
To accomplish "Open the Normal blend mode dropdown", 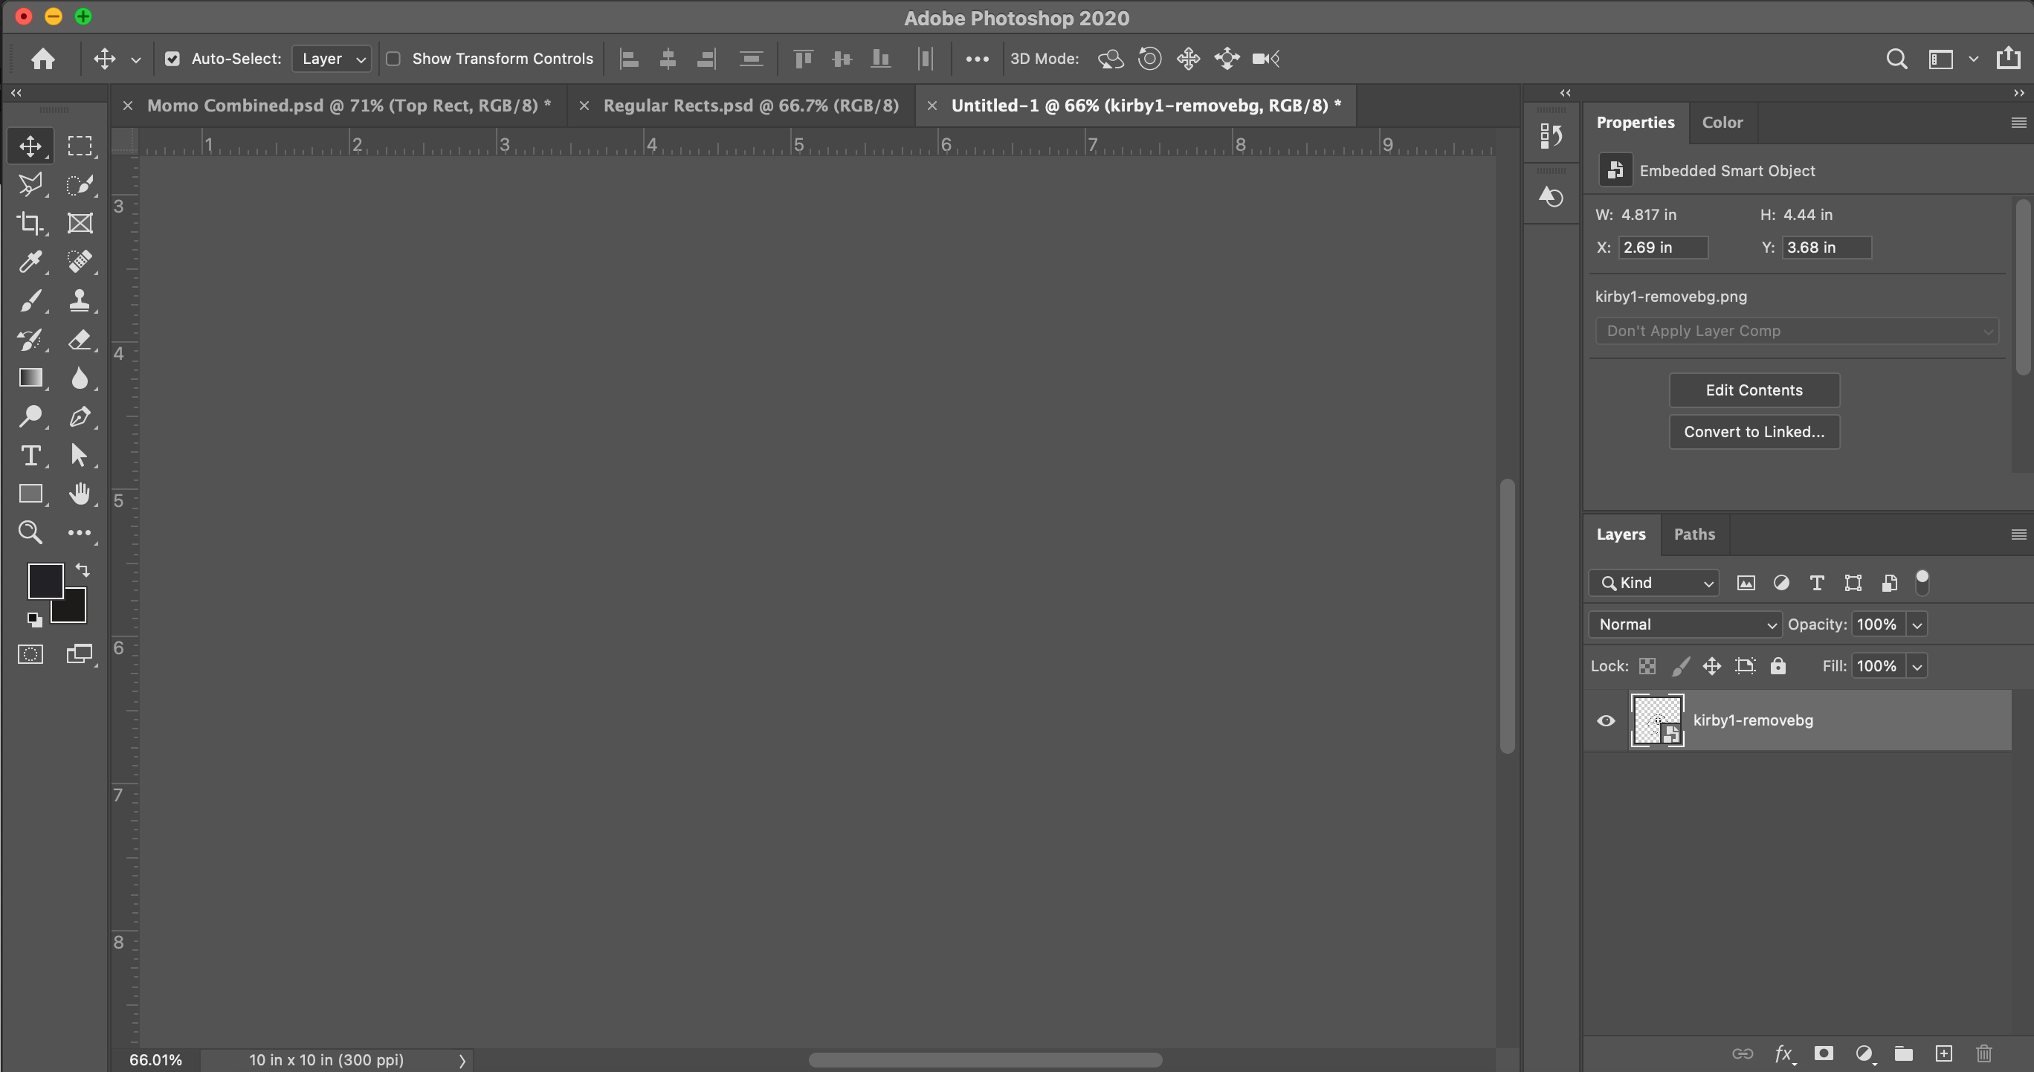I will tap(1685, 624).
